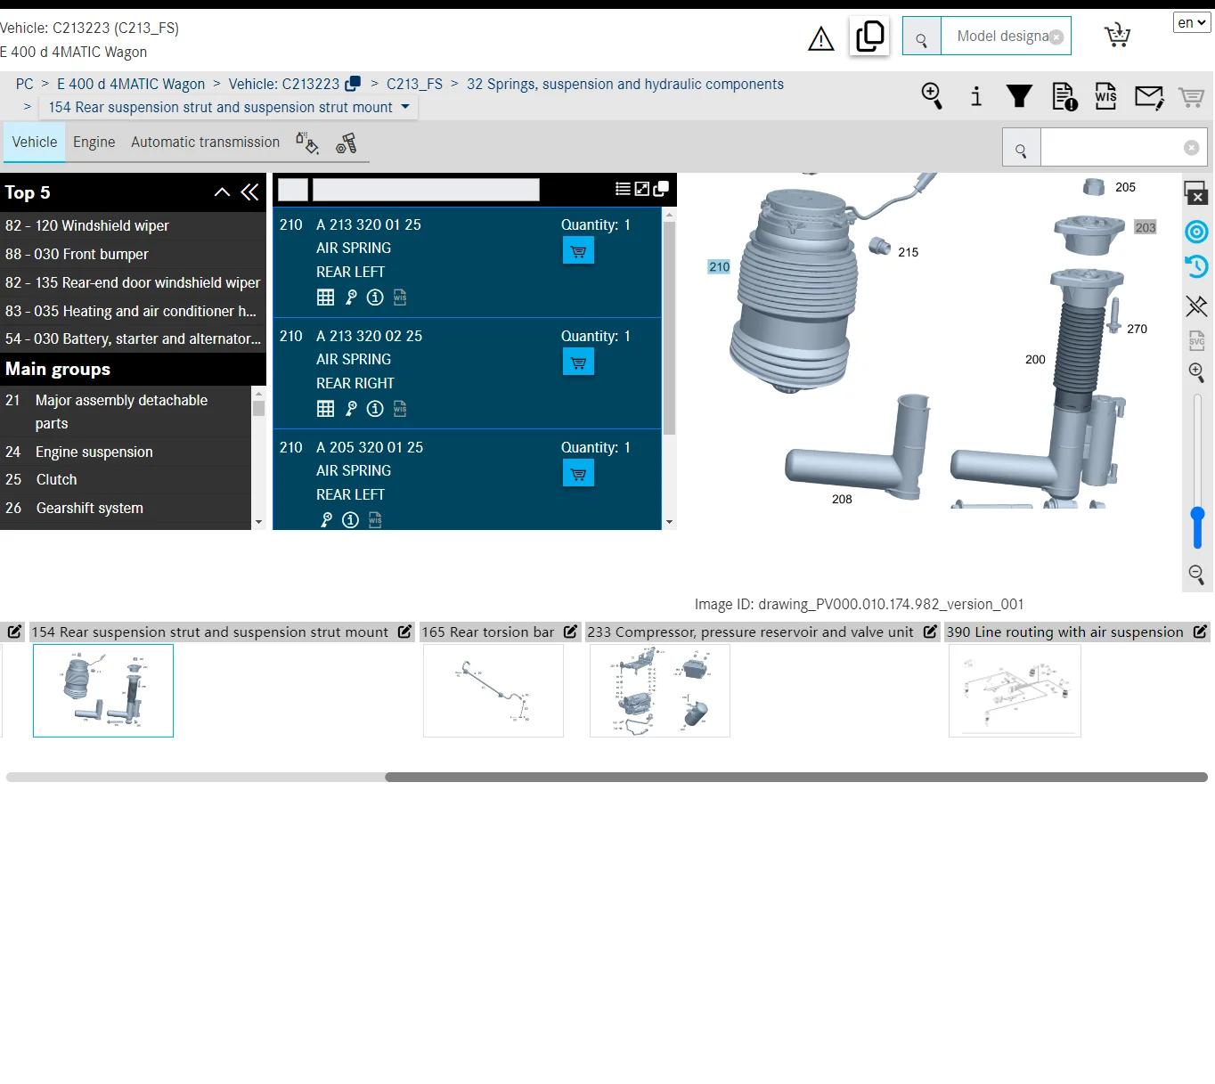Screen dimensions: 1215x1084
Task: Collapse the left sidebar with double chevron
Action: tap(249, 192)
